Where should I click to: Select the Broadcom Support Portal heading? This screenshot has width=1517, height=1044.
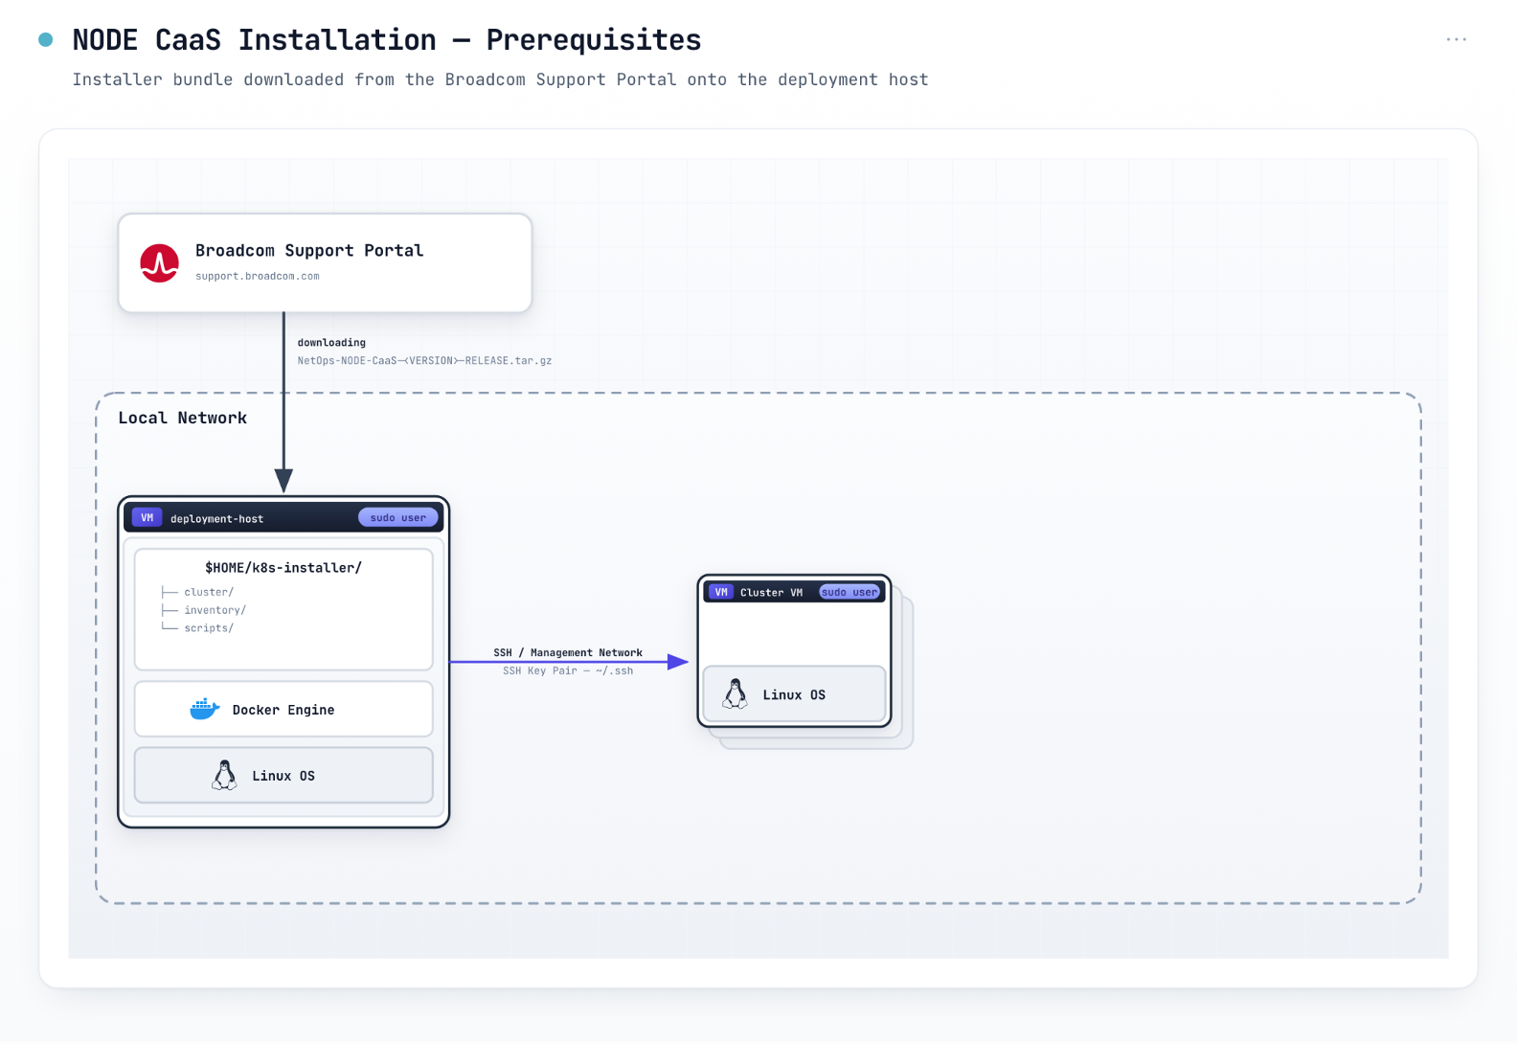point(309,250)
